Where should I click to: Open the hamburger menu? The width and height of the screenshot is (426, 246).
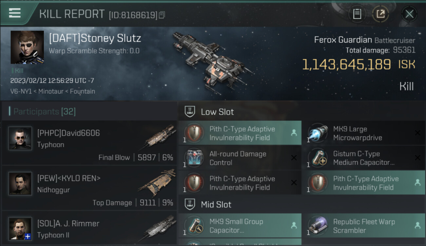pos(15,13)
